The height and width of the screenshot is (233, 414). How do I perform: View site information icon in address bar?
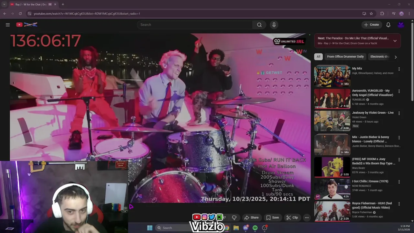29,14
